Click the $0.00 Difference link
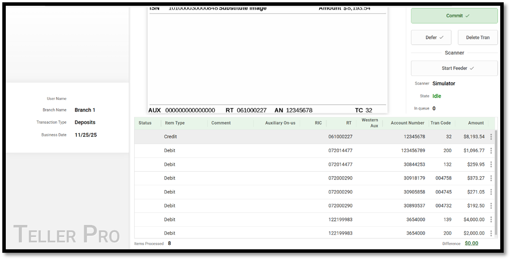 471,243
